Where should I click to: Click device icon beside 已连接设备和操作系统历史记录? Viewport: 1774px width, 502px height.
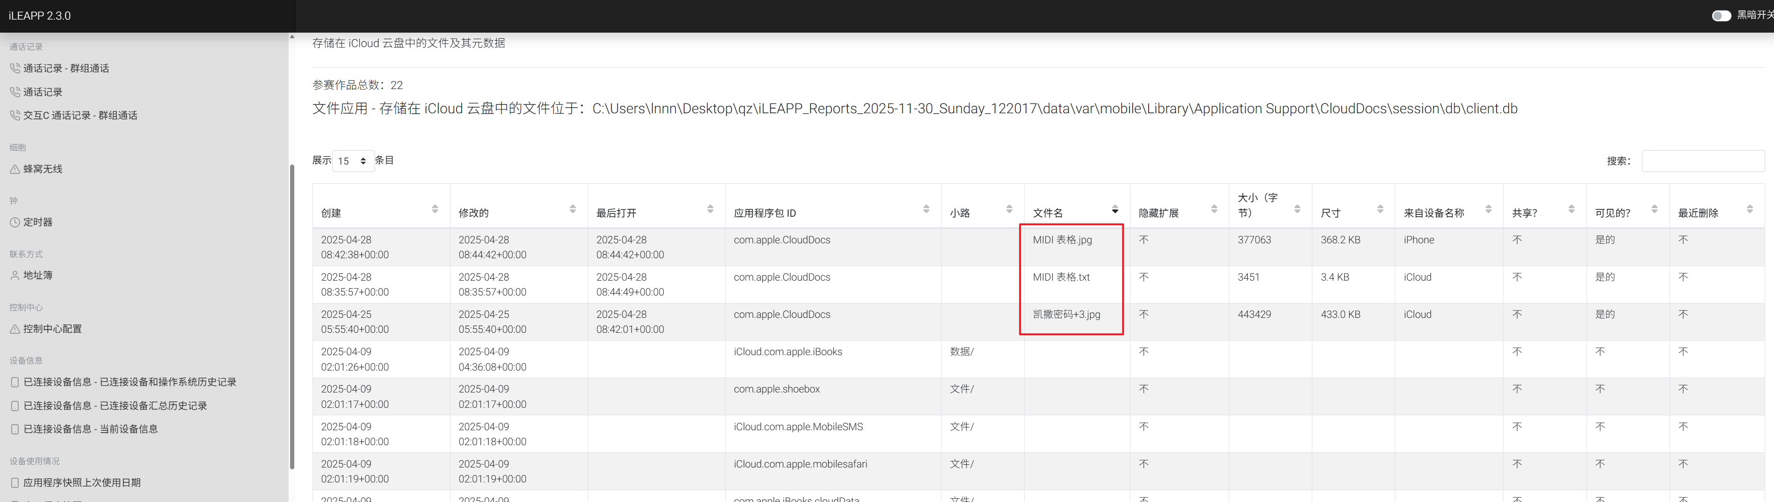tap(14, 381)
